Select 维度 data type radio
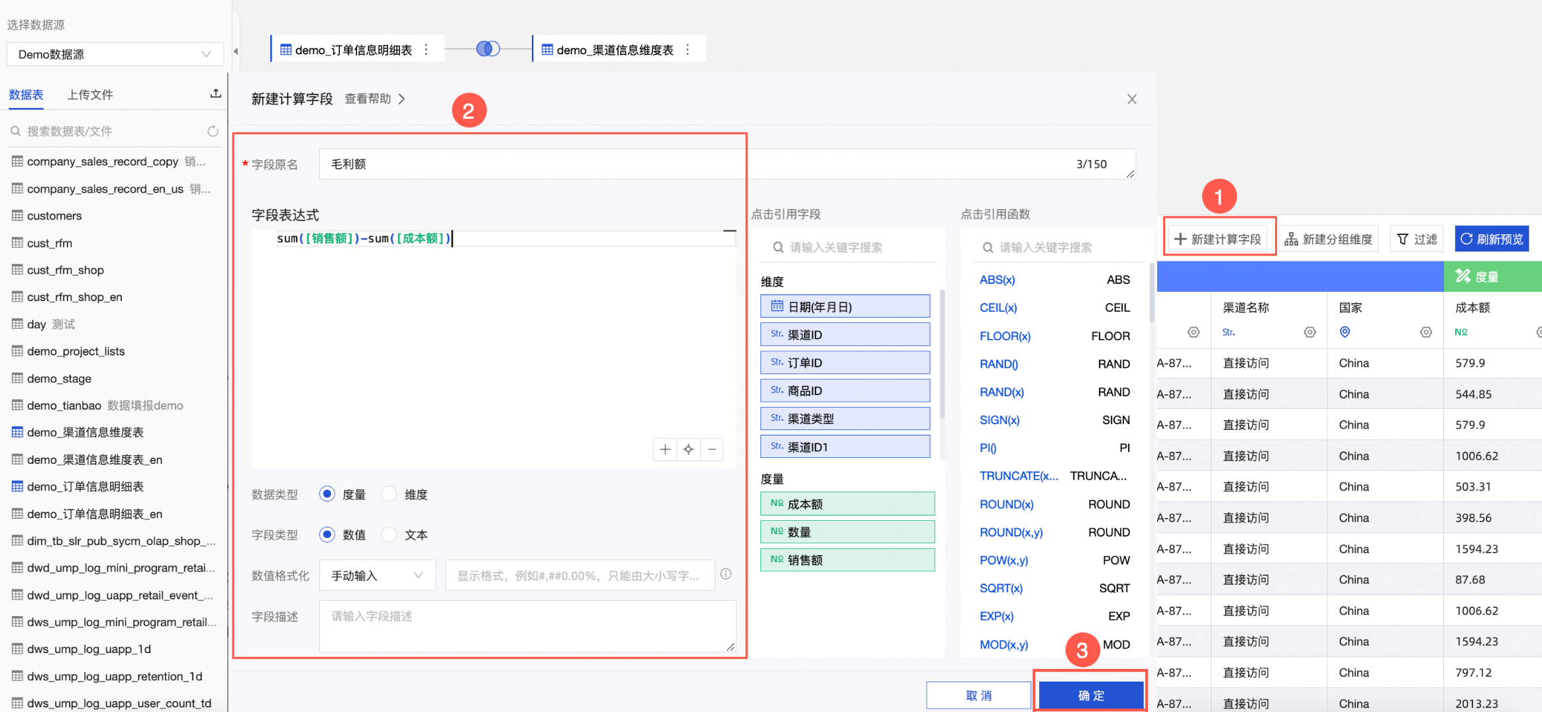Screen dimensions: 1542x712 coord(389,494)
